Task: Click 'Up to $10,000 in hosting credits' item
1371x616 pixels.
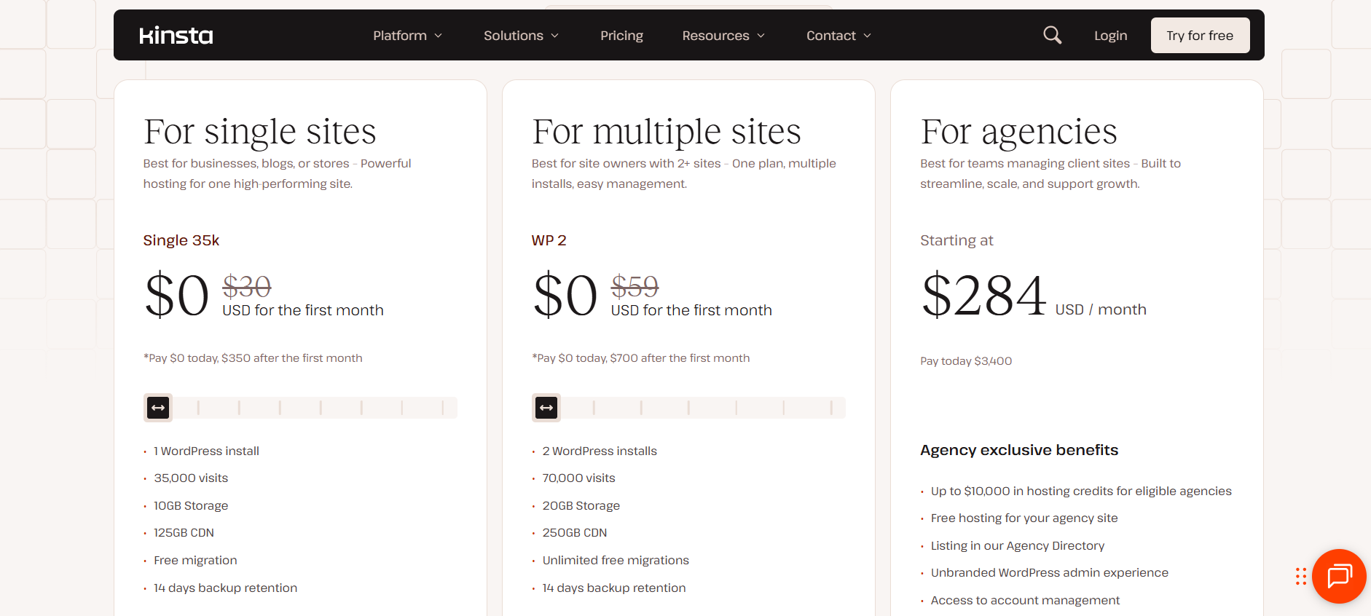Action: (1081, 491)
